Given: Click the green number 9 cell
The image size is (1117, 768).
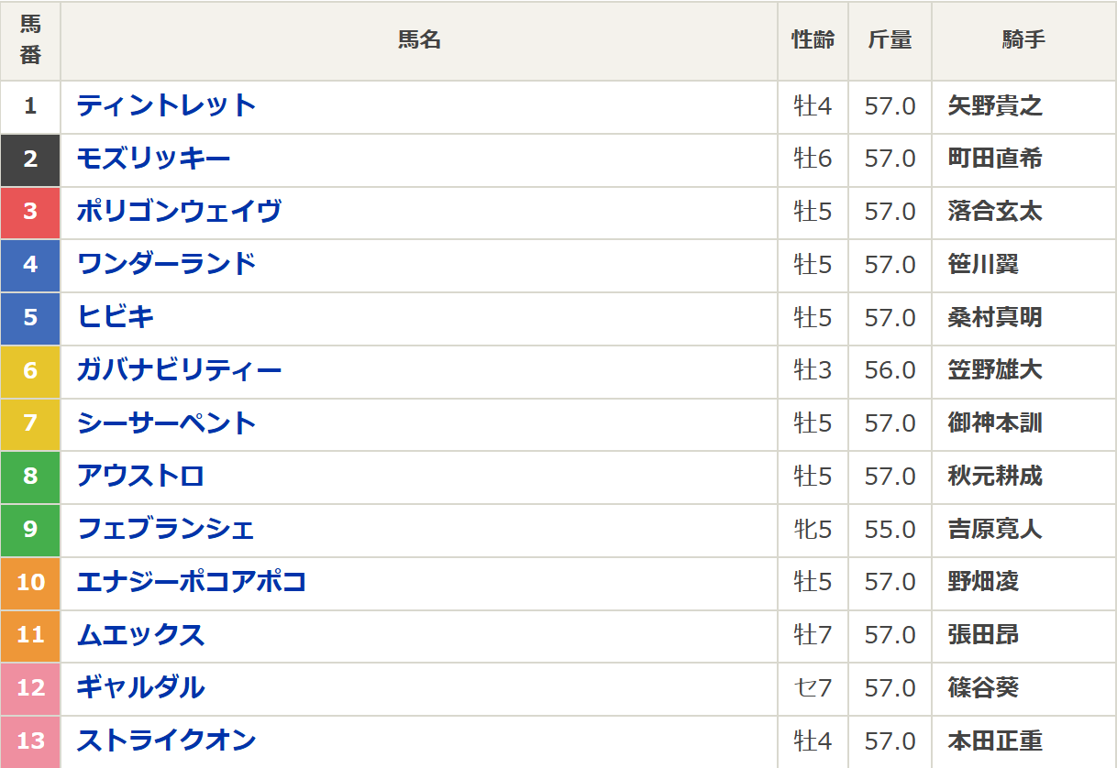Looking at the screenshot, I should click(x=30, y=529).
